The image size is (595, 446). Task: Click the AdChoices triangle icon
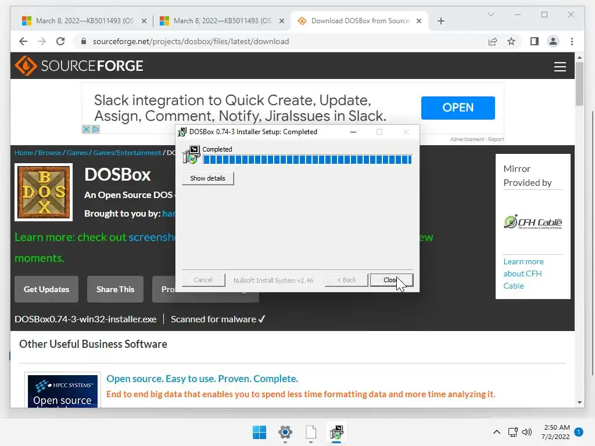(x=96, y=130)
